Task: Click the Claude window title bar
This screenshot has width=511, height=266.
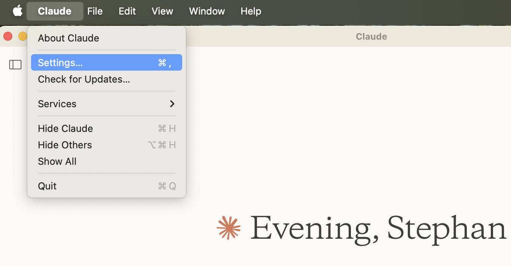Action: [x=371, y=37]
